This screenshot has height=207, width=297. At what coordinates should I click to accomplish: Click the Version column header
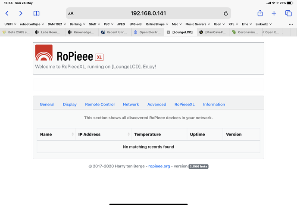(x=241, y=134)
